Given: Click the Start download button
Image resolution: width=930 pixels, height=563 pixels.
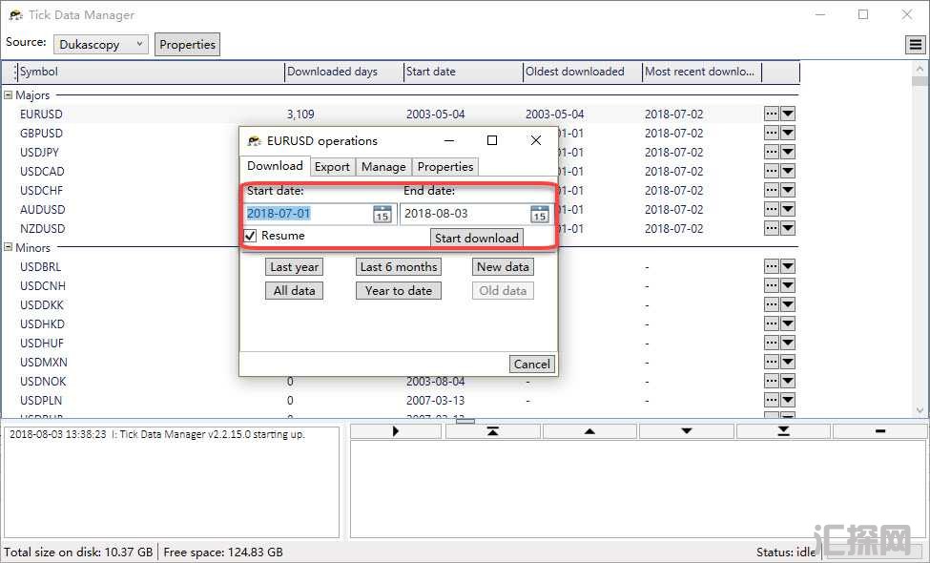Looking at the screenshot, I should tap(476, 238).
